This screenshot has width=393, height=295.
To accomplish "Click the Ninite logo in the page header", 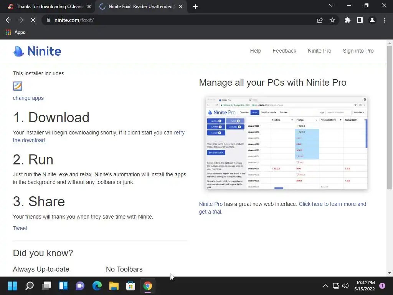I will point(37,51).
